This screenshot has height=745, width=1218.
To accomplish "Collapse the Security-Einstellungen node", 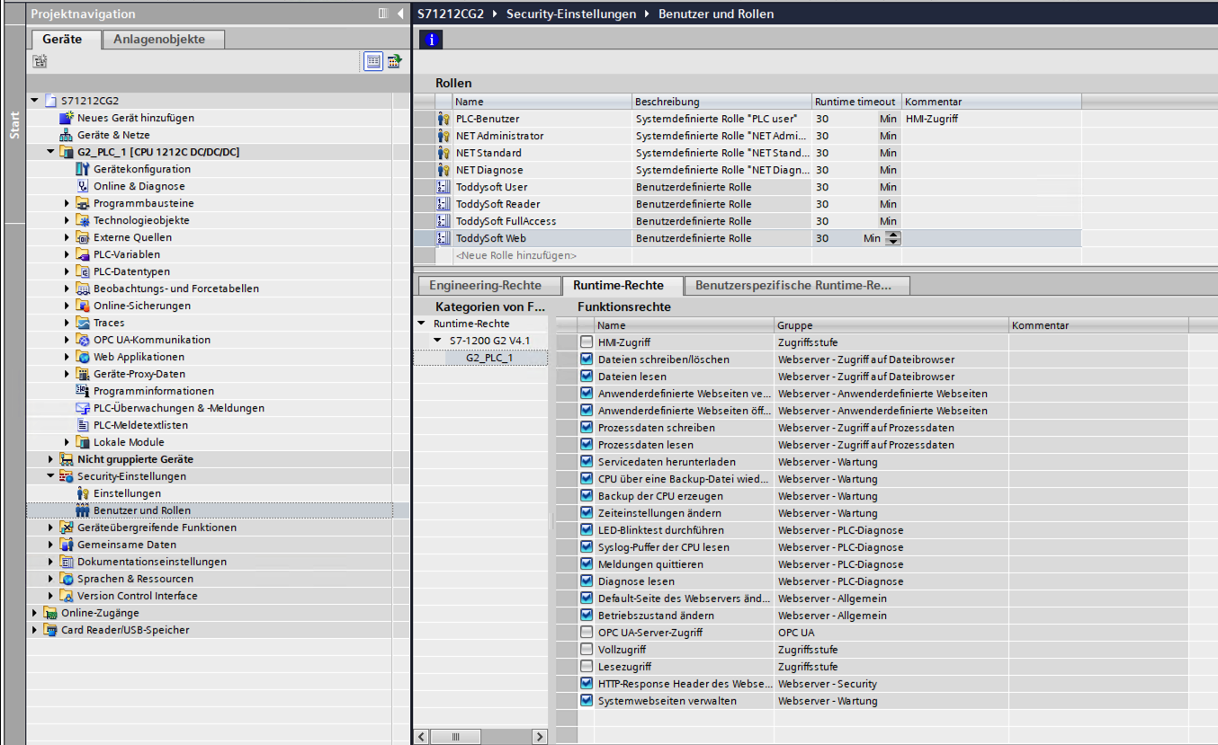I will tap(50, 476).
